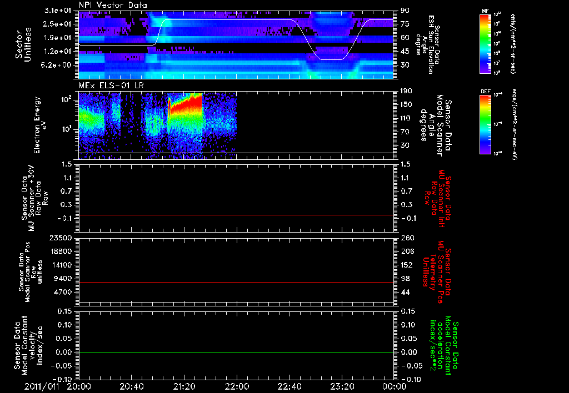
Task: Click the 20:40 time axis label
Action: [131, 386]
